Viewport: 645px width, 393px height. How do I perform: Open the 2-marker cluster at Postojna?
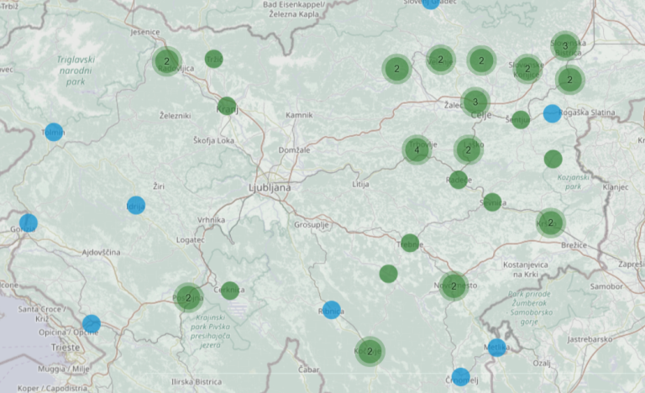pos(188,297)
